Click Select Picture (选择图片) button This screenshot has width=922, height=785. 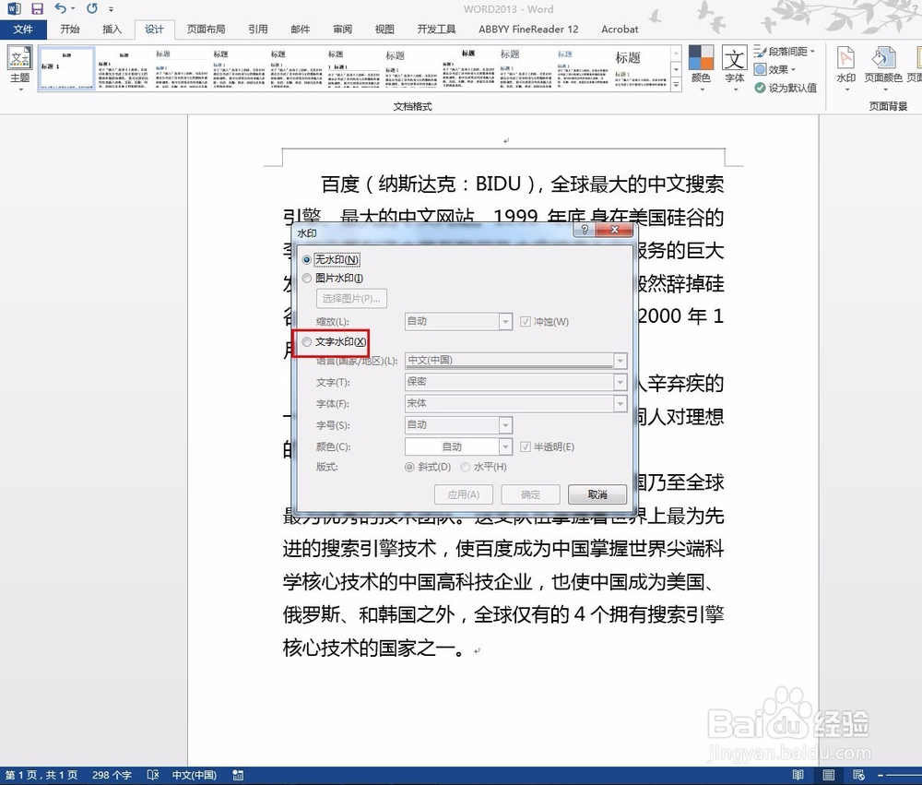[351, 298]
